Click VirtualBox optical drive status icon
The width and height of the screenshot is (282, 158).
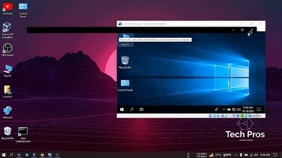(214, 116)
